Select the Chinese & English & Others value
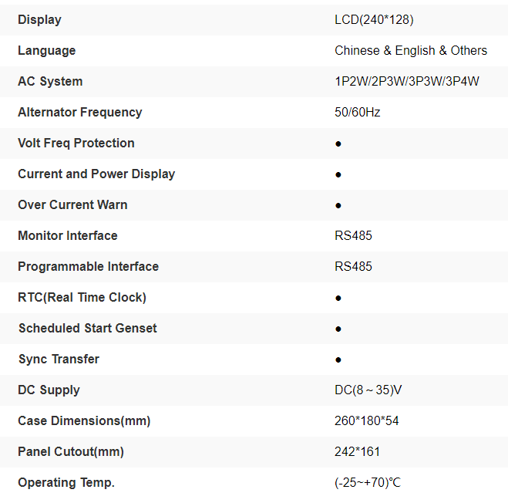Viewport: 508px width, 503px height. click(x=410, y=50)
